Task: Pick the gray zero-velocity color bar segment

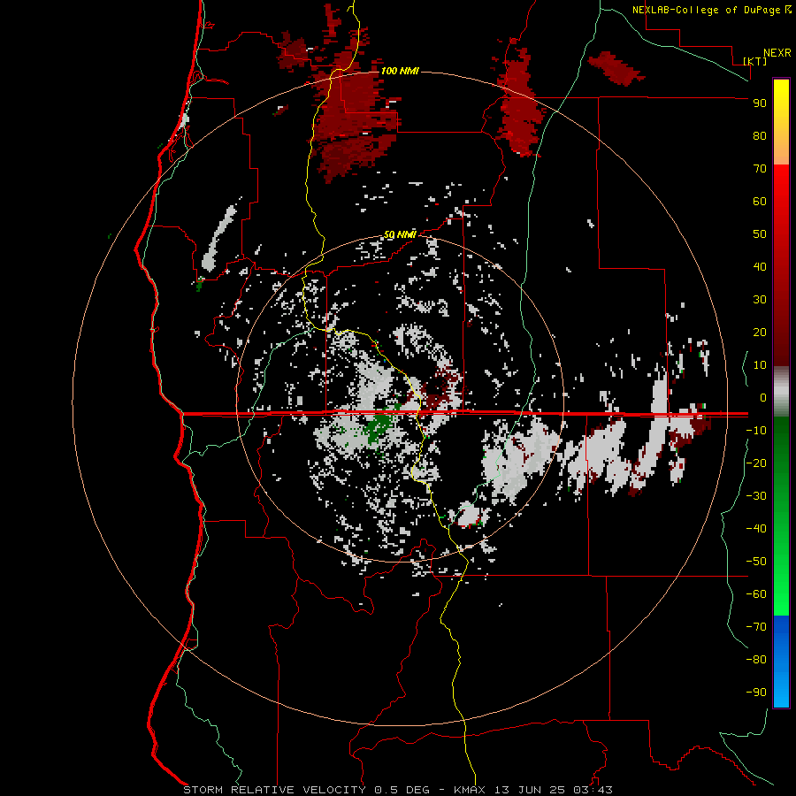Action: click(x=781, y=392)
